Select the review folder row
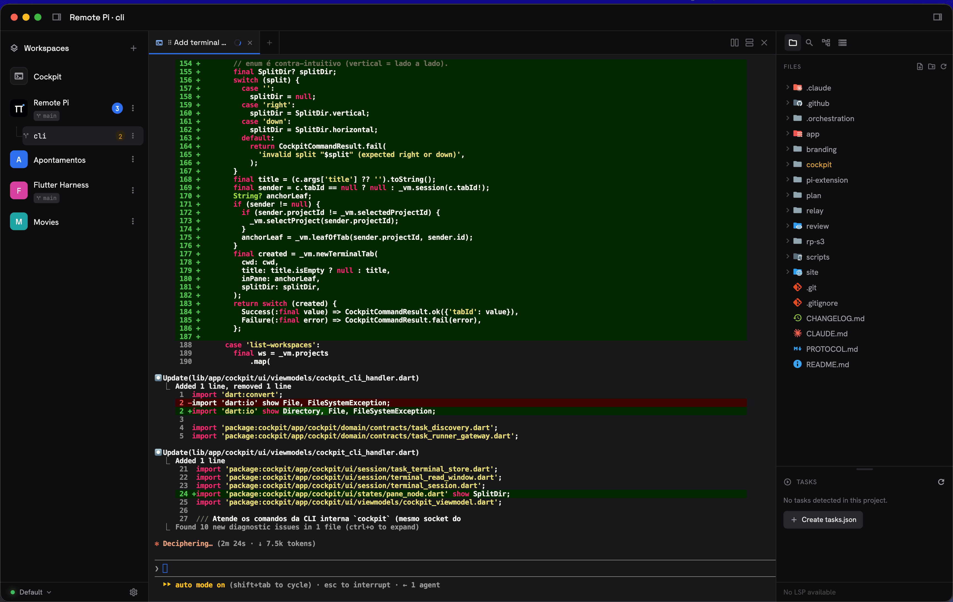 coord(864,226)
